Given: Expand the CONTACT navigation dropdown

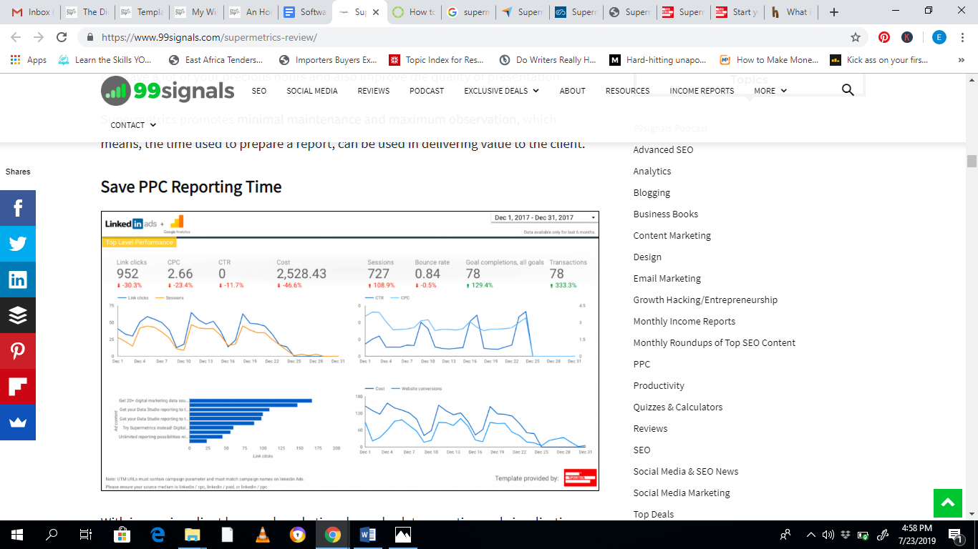Looking at the screenshot, I should pyautogui.click(x=133, y=125).
